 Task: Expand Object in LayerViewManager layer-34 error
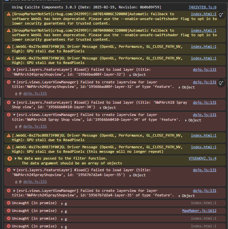pos(186,120)
